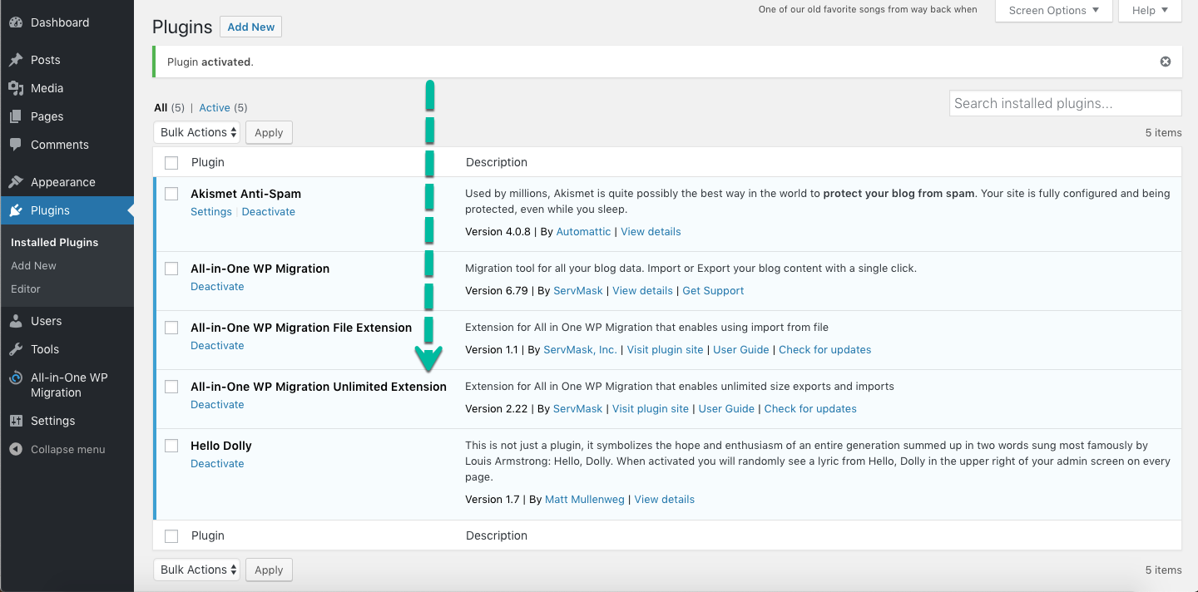
Task: Click the Settings sidebar icon
Action: 16,421
